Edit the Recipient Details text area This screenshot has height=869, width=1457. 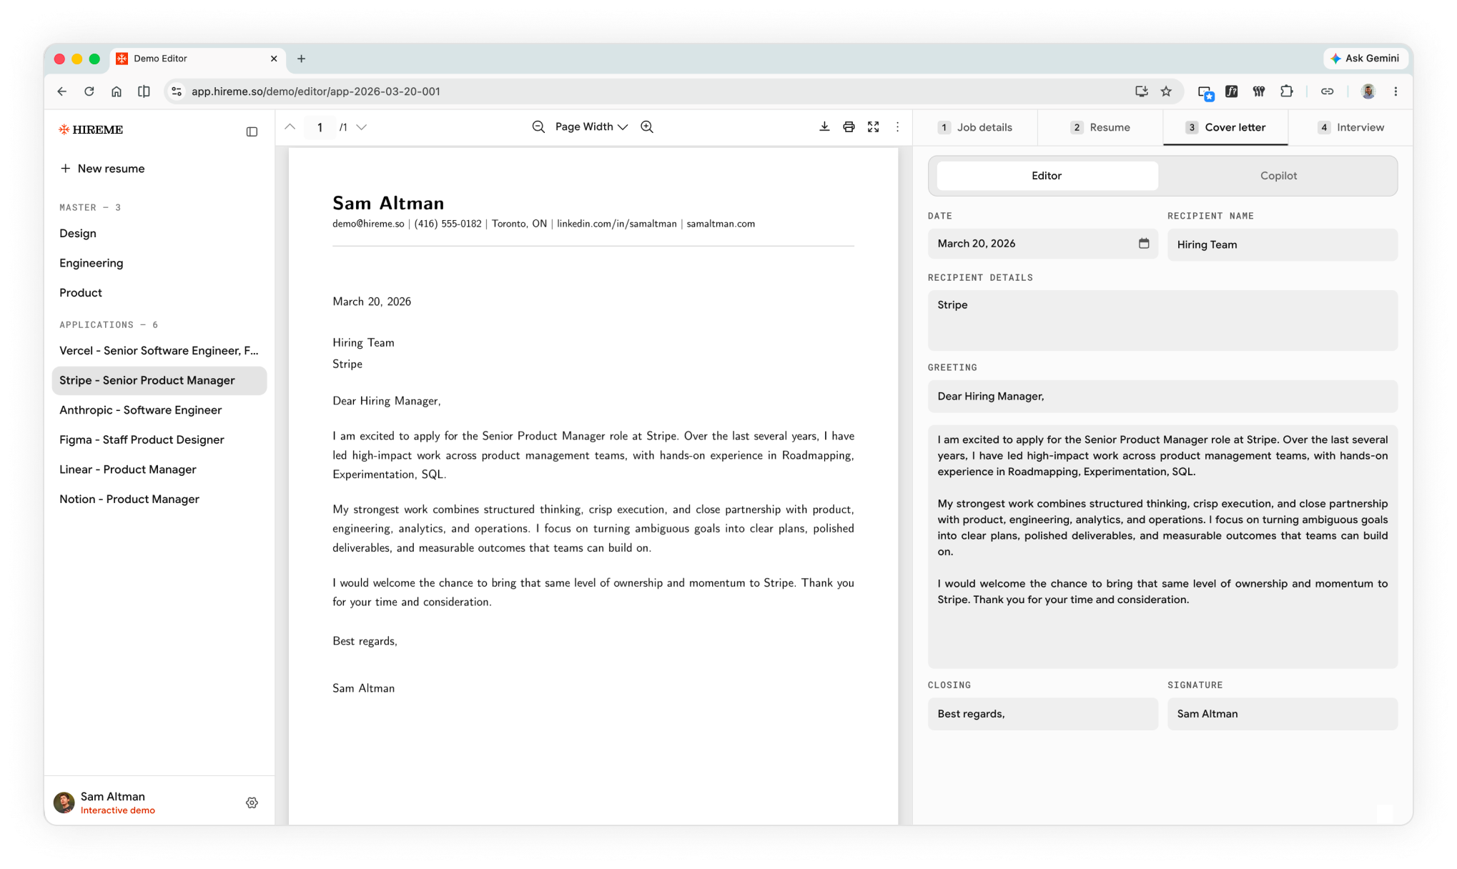[x=1162, y=320]
